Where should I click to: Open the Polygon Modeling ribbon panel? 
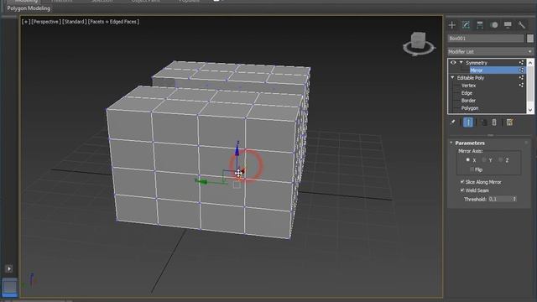[x=29, y=8]
